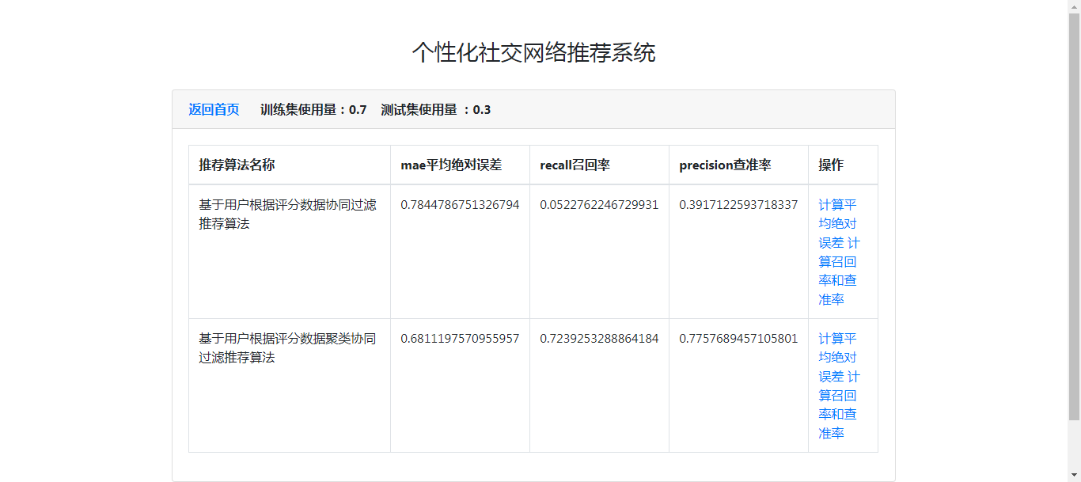Viewport: 1081px width, 482px height.
Task: Click the page title 个性化社交网络推荐系统
Action: [533, 52]
